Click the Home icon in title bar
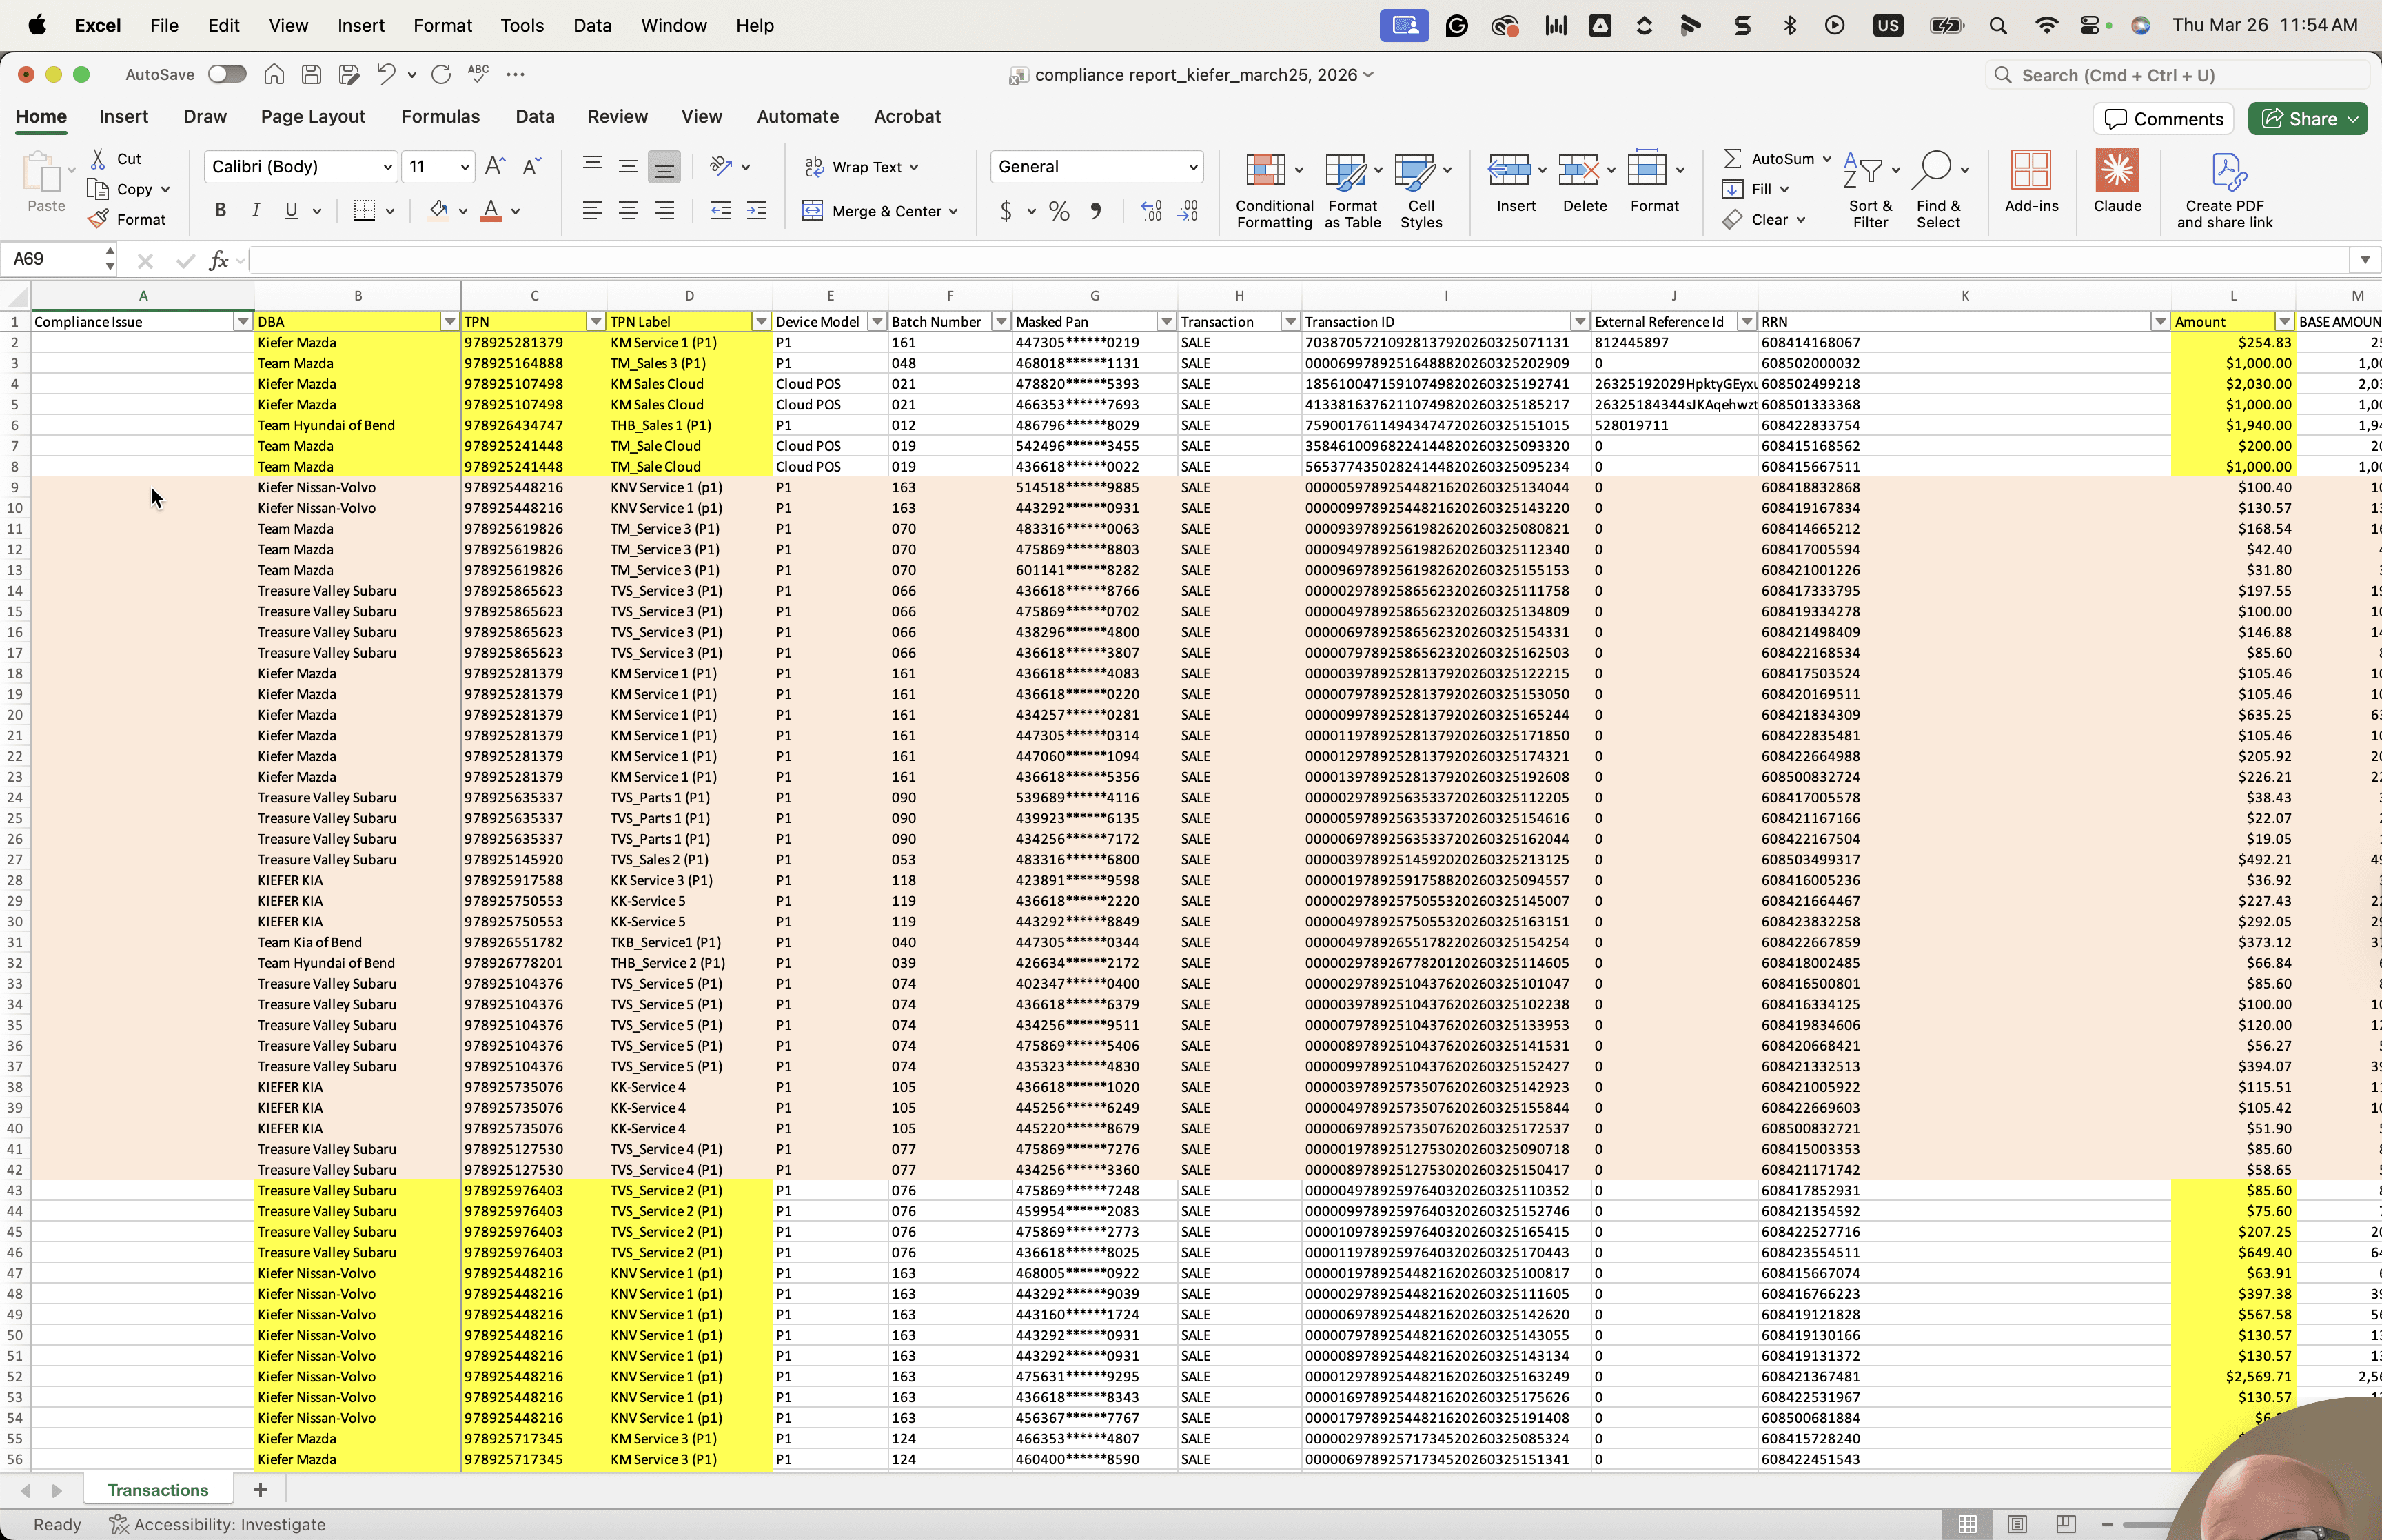Image resolution: width=2382 pixels, height=1540 pixels. [274, 74]
